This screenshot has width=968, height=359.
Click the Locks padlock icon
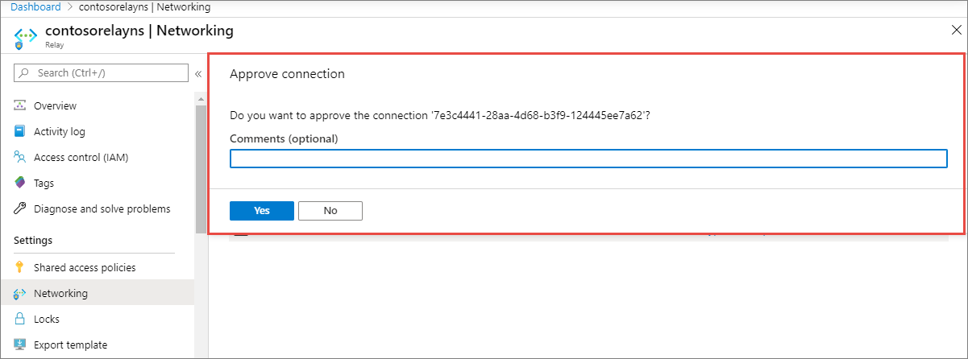(x=20, y=319)
